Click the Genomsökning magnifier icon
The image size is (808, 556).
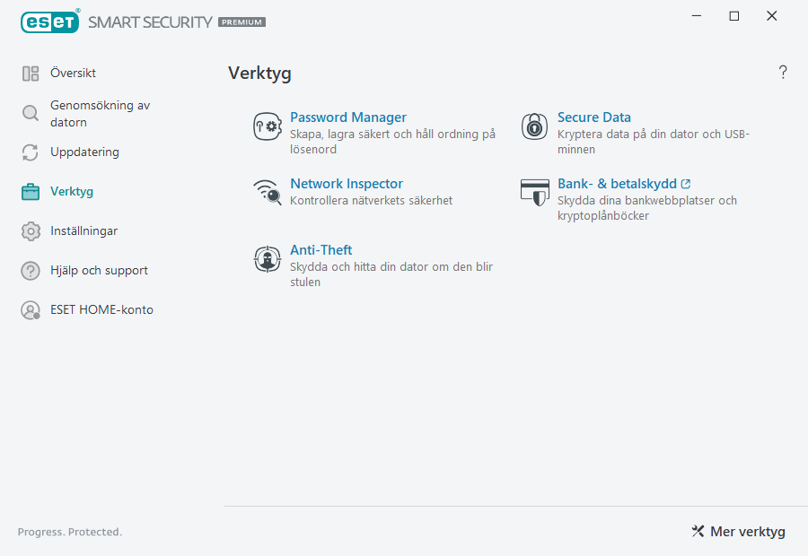pyautogui.click(x=31, y=114)
